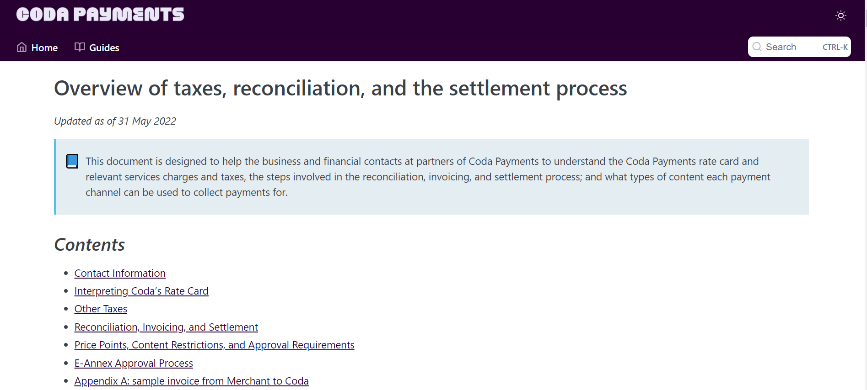Open the Guides navigation item
The width and height of the screenshot is (867, 390).
tap(97, 47)
